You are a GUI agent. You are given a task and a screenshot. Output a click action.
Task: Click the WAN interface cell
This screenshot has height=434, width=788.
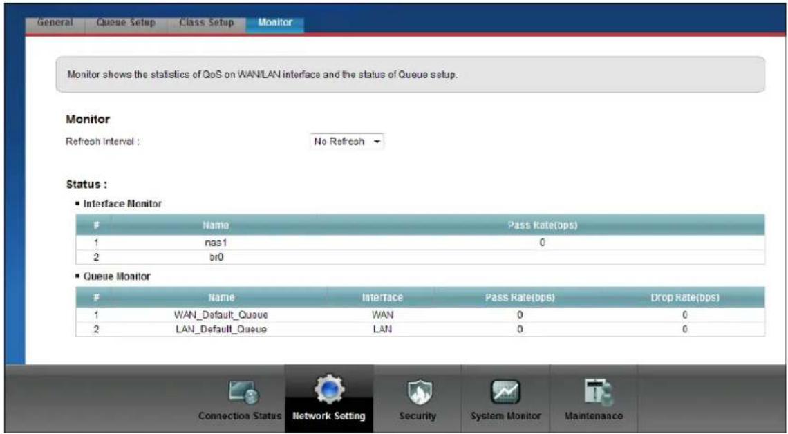382,315
